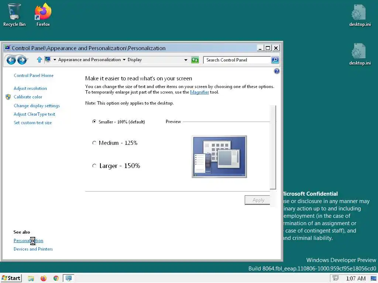Go to Control Panel Home

[x=34, y=75]
